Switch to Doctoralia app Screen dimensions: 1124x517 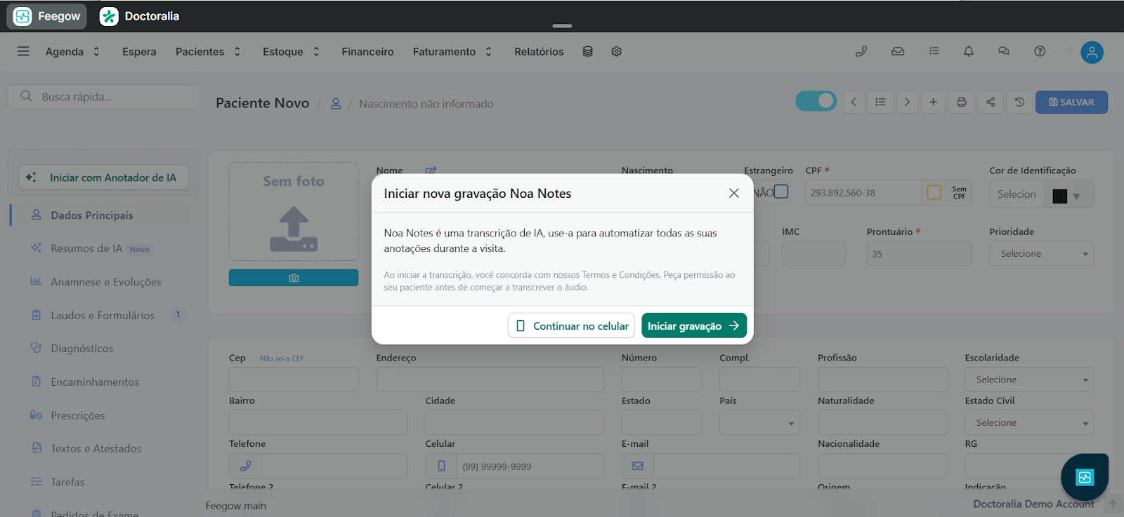pyautogui.click(x=140, y=16)
